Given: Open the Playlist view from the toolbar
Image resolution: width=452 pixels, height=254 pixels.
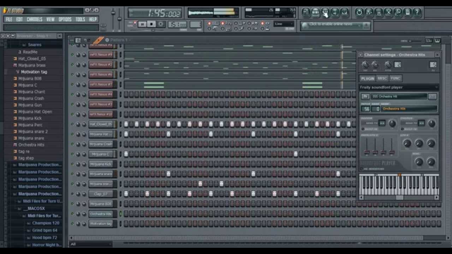Looking at the screenshot, I should [x=306, y=12].
